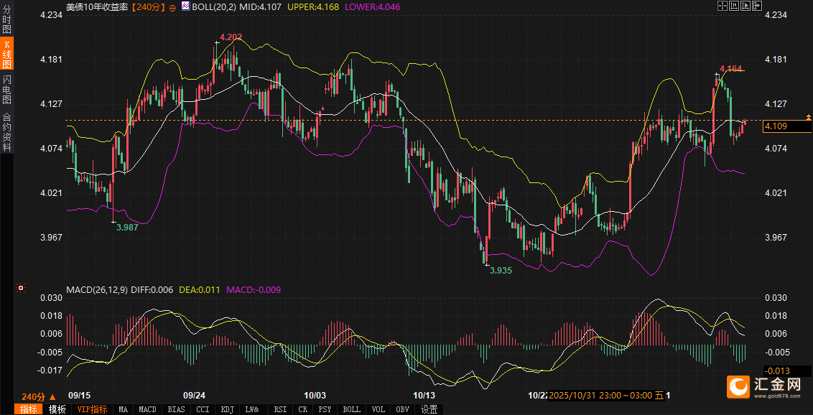The height and width of the screenshot is (415, 813).
Task: Click the crosshair icon in top-right toolbar
Action: [723, 6]
